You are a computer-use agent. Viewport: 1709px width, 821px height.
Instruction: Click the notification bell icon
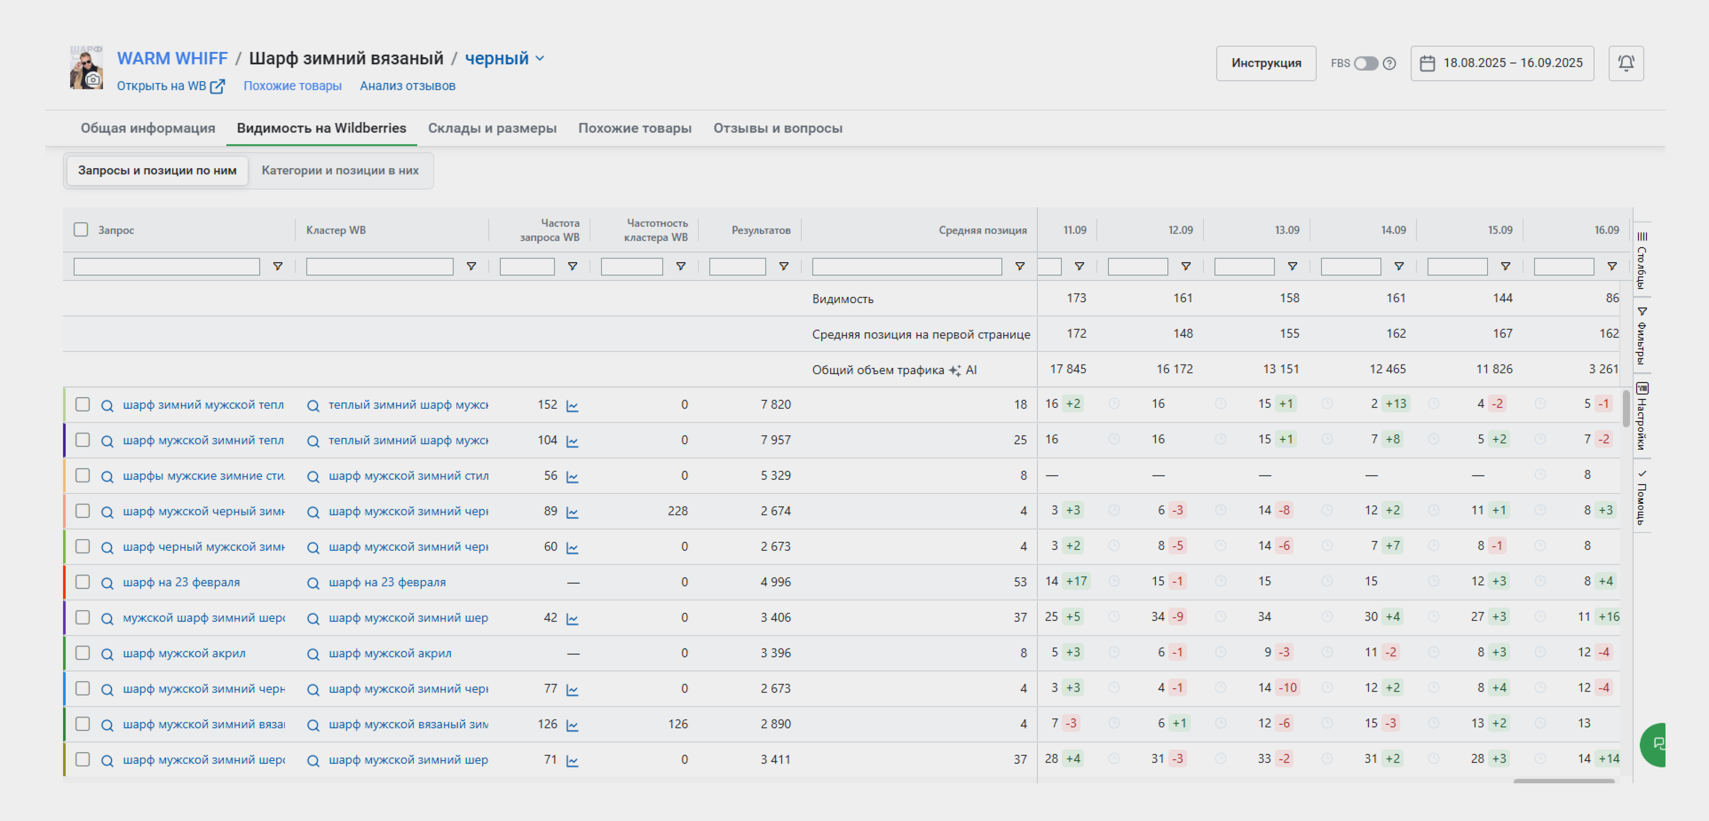(x=1626, y=63)
